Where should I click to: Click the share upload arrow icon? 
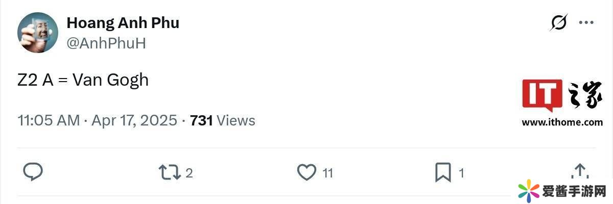579,171
